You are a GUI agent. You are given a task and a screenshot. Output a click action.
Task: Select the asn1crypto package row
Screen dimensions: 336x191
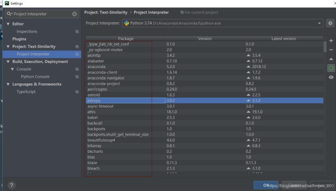[x=205, y=89]
